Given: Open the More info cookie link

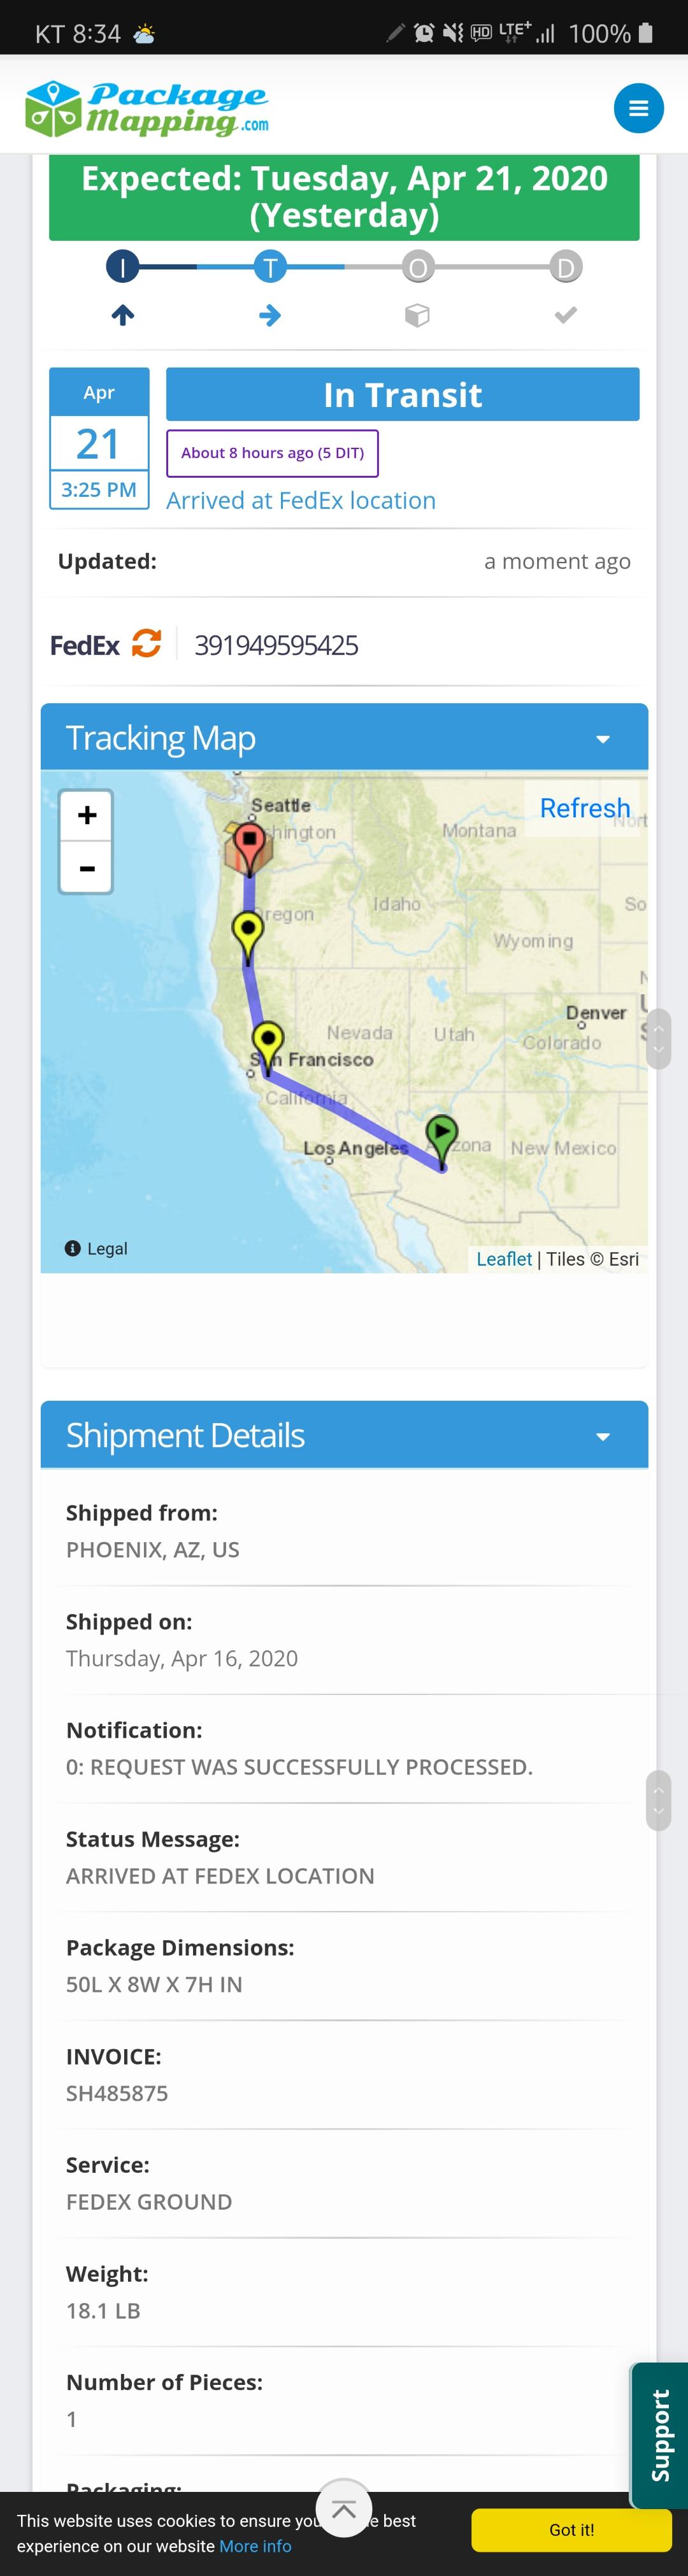Looking at the screenshot, I should (x=255, y=2545).
